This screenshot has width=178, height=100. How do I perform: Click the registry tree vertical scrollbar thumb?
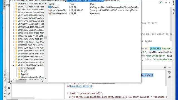pos(46,37)
